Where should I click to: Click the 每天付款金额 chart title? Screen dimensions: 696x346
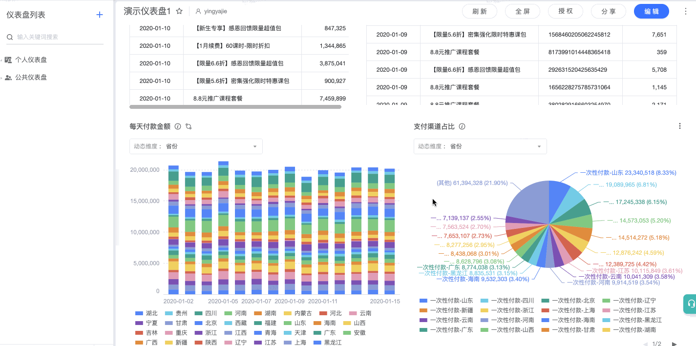(150, 126)
